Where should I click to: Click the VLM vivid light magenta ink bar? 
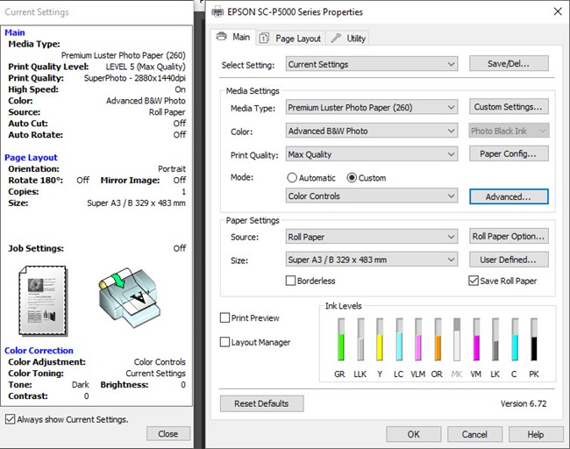click(x=418, y=339)
